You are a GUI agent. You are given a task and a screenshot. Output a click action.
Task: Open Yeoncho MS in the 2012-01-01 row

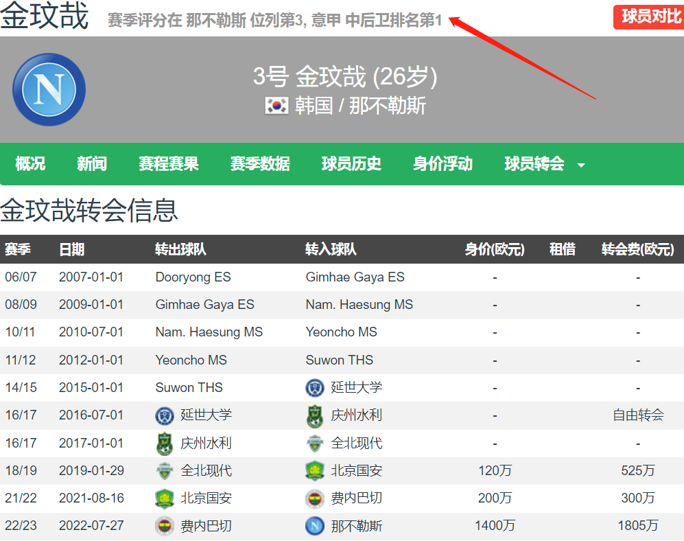191,360
